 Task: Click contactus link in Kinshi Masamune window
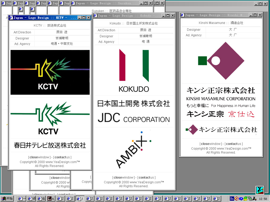coord(234,144)
